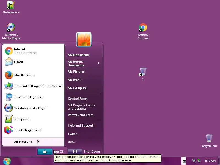Image resolution: width=220 pixels, height=165 pixels.
Task: Open E-mail from the Start menu
Action: (33, 62)
